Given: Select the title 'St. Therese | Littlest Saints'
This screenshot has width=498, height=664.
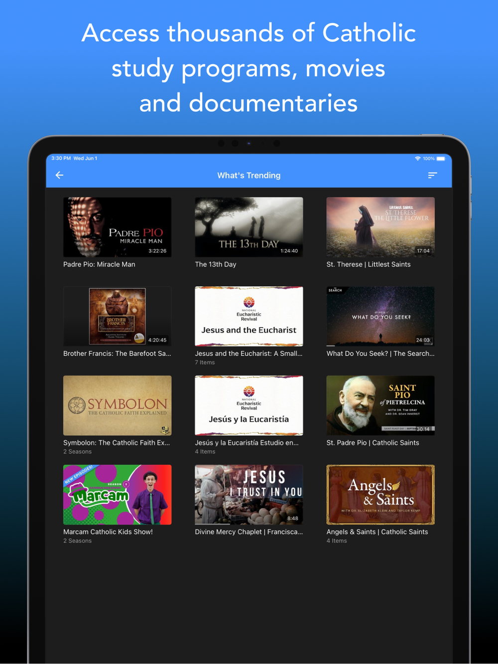Looking at the screenshot, I should (369, 264).
